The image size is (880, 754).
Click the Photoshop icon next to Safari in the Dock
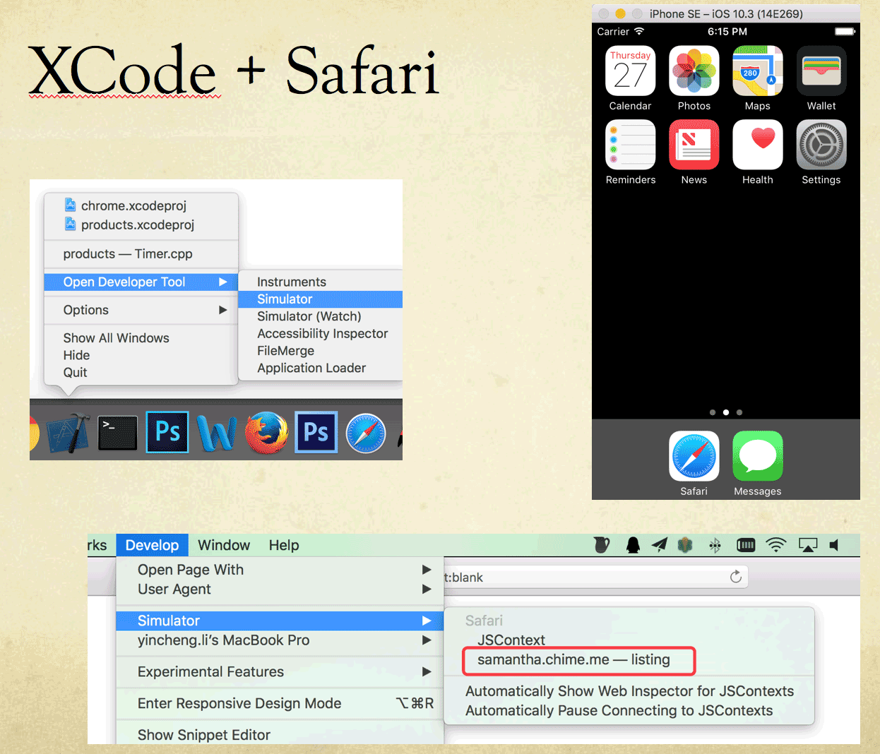(316, 432)
